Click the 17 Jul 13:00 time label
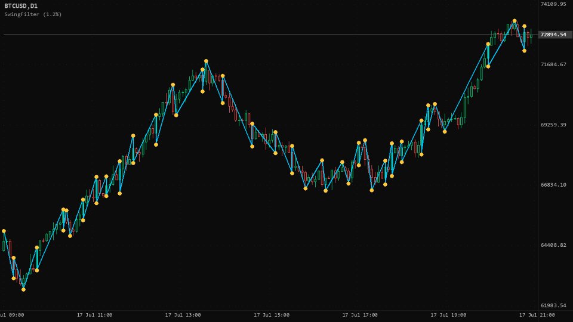Viewport: 573px width, 322px height. point(183,315)
